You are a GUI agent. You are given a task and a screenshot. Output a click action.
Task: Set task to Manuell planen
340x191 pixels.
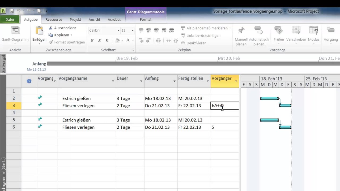[x=241, y=36]
